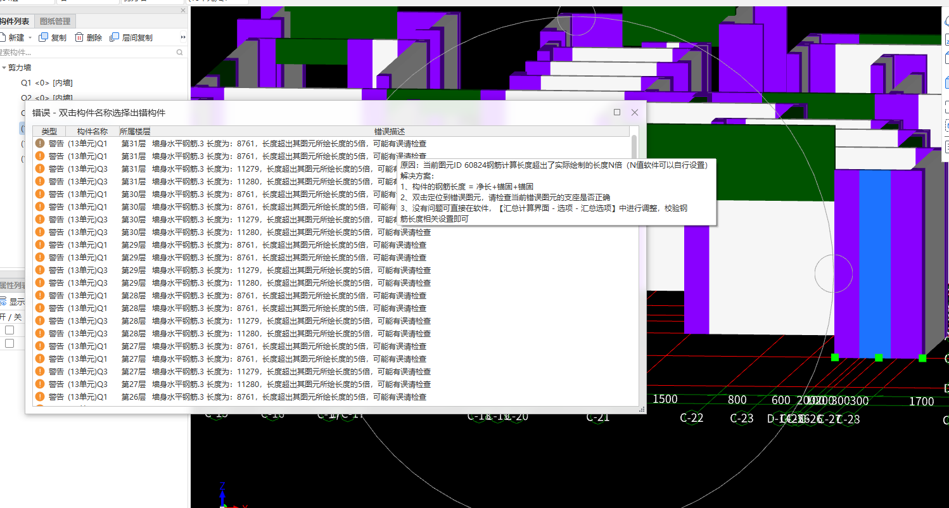Click the leftmost green grip point on the wall
This screenshot has width=949, height=508.
pyautogui.click(x=835, y=357)
